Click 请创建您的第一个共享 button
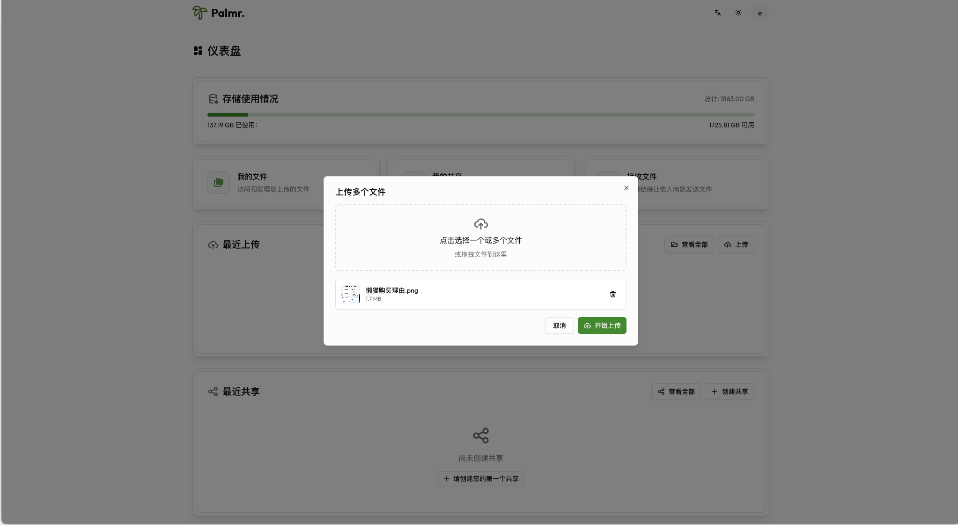Screen dimensions: 958x525 [481, 479]
